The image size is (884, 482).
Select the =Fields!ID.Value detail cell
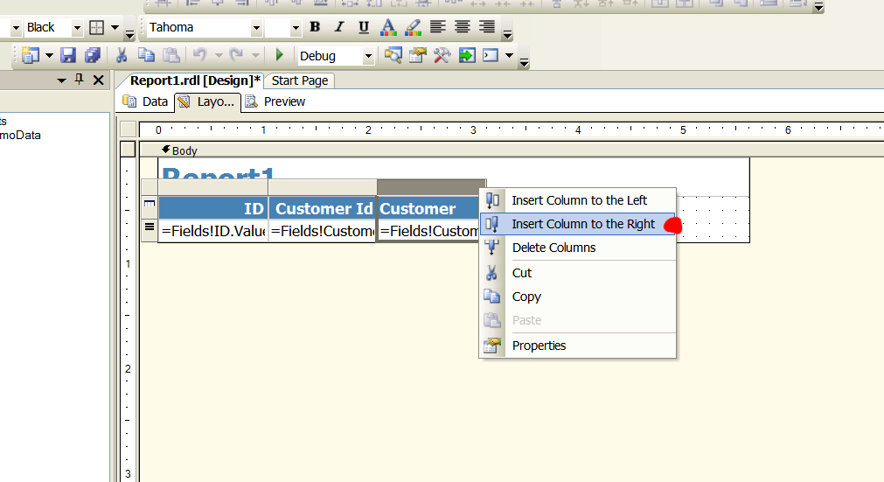pyautogui.click(x=213, y=231)
